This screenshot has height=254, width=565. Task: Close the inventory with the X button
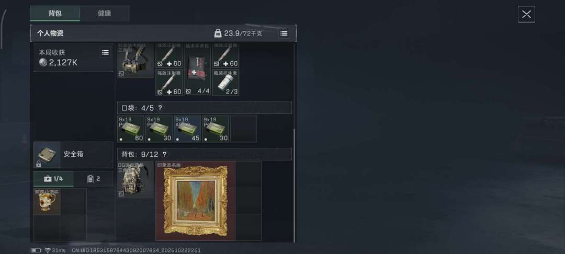coord(526,15)
